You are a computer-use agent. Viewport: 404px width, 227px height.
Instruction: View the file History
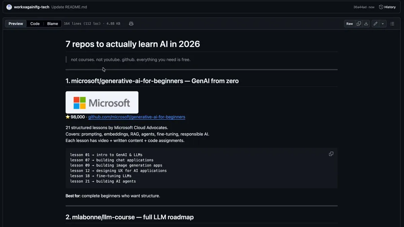point(387,7)
